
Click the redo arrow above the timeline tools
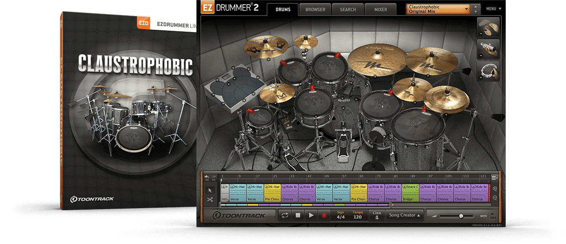point(213,178)
